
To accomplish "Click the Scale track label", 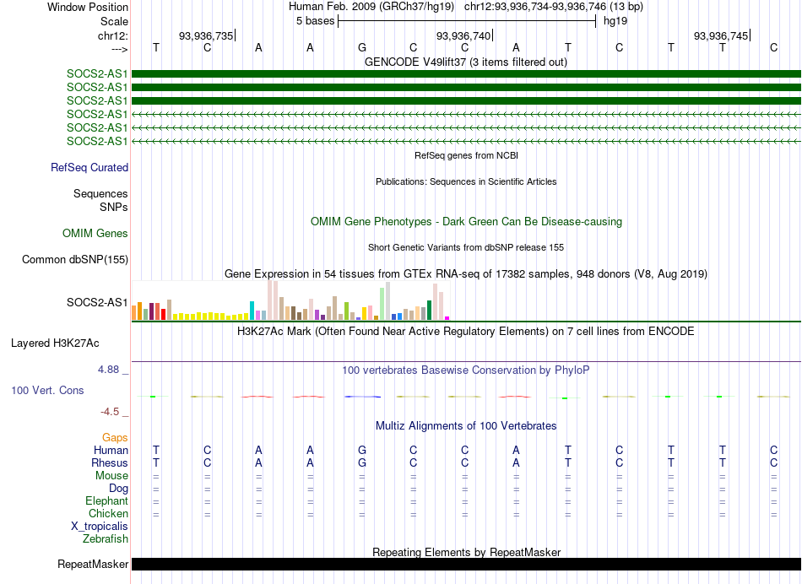I will pos(114,21).
